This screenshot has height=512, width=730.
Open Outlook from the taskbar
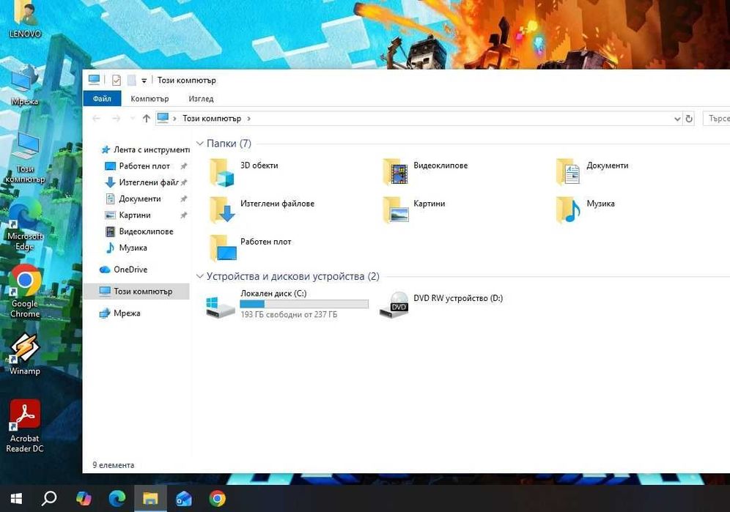(x=183, y=499)
